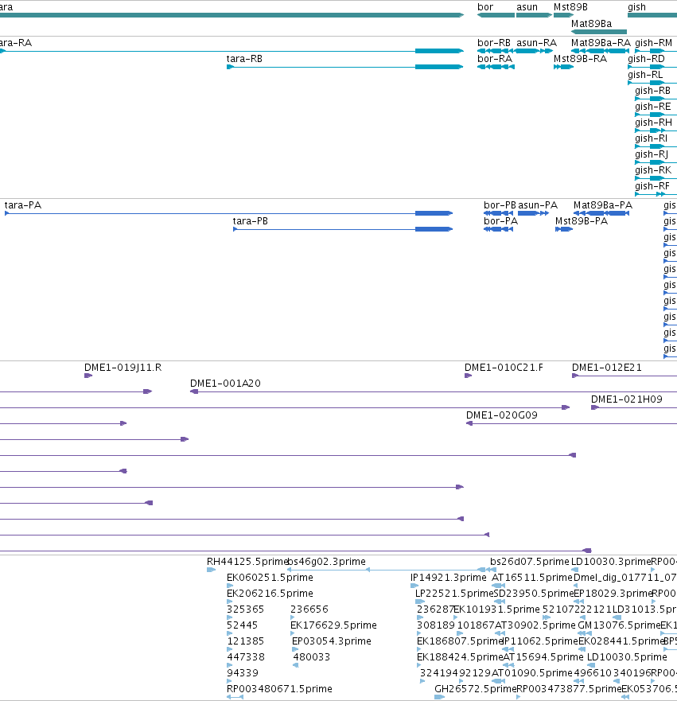The width and height of the screenshot is (677, 701).
Task: Select DME1-012E21 clone feature
Action: pyautogui.click(x=624, y=376)
